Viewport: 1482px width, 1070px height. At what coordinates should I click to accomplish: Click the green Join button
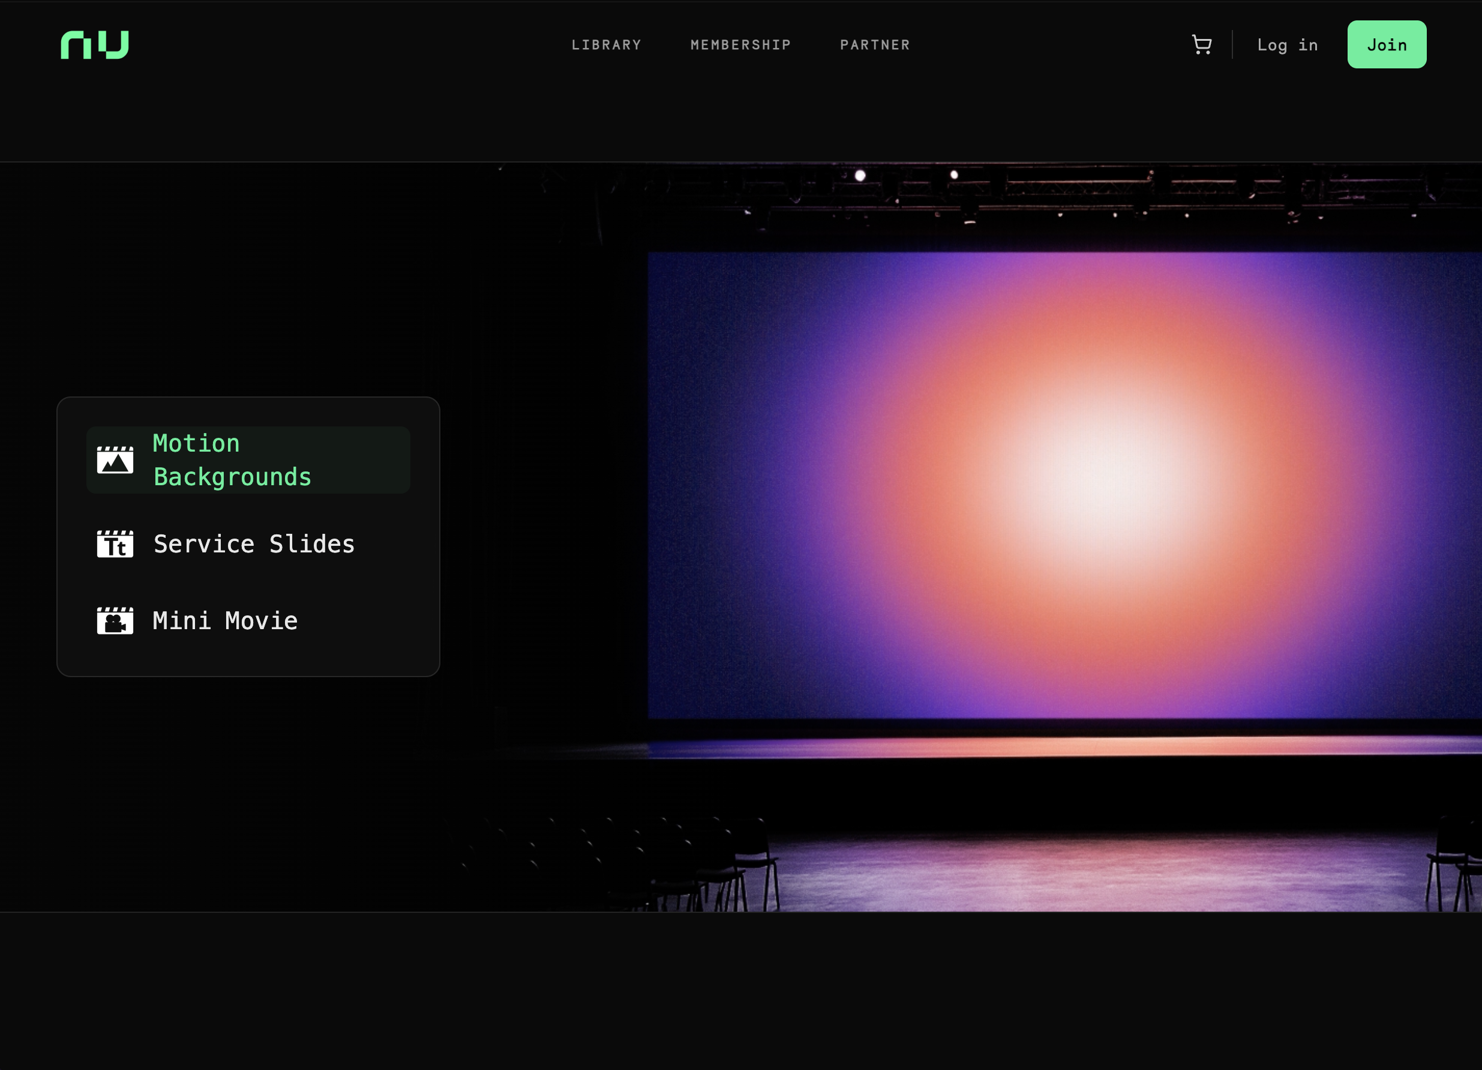click(1387, 44)
